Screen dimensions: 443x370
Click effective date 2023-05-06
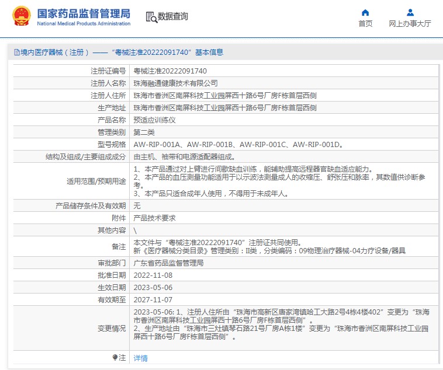click(x=153, y=288)
